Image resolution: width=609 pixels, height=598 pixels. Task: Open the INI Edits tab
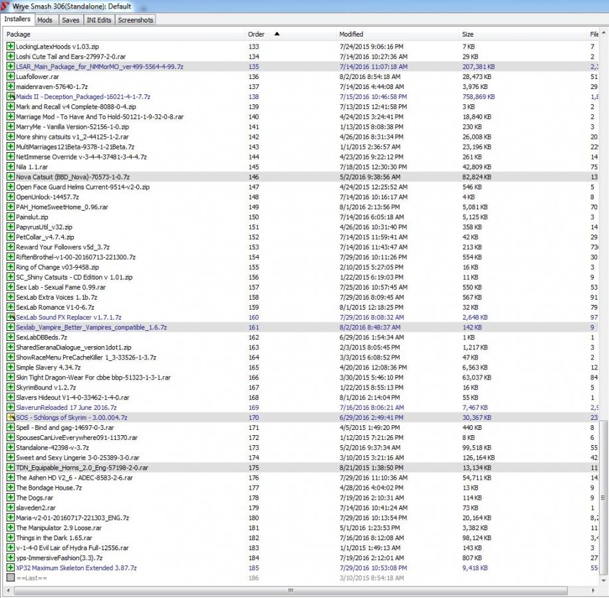99,20
